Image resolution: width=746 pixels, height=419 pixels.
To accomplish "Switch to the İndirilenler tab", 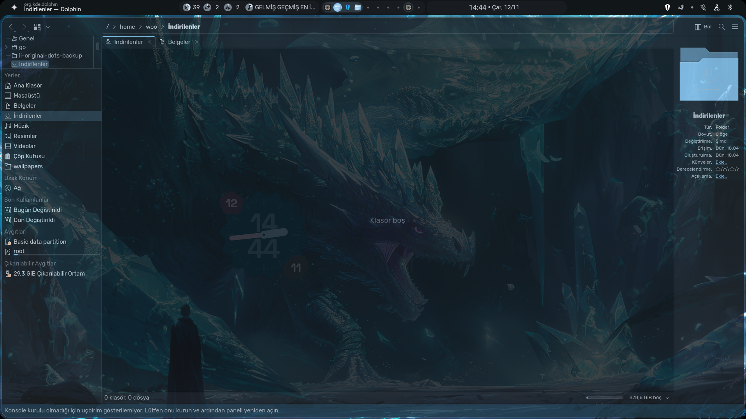I will [129, 42].
